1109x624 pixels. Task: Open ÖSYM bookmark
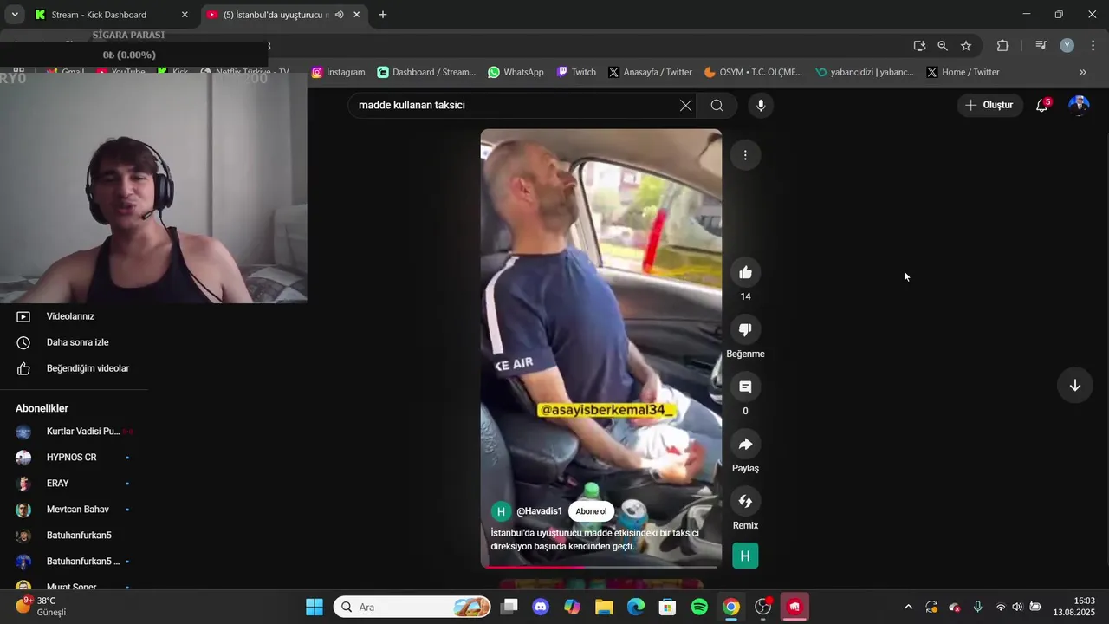pyautogui.click(x=753, y=72)
